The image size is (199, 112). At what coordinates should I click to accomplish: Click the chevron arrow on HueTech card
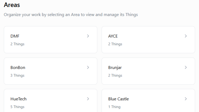tap(88, 99)
